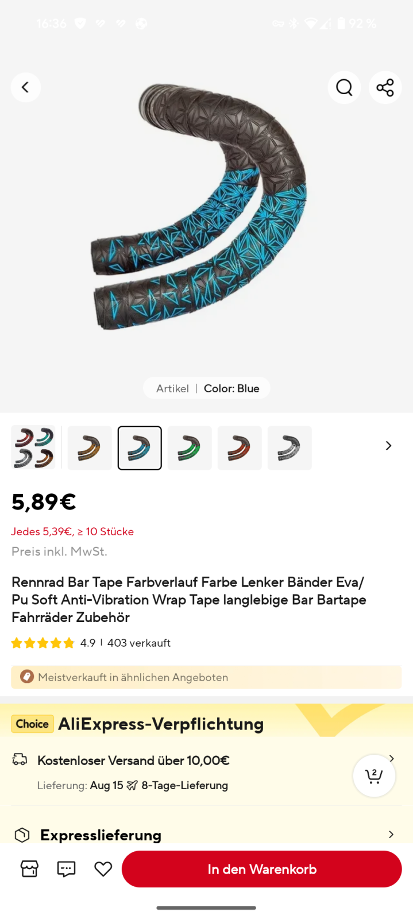The height and width of the screenshot is (919, 413).
Task: Open the store shop icon
Action: click(x=29, y=869)
